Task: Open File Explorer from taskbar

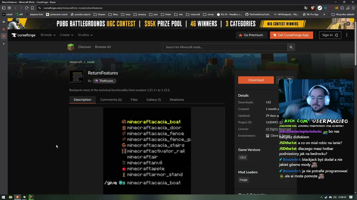Action: [x=11, y=197]
